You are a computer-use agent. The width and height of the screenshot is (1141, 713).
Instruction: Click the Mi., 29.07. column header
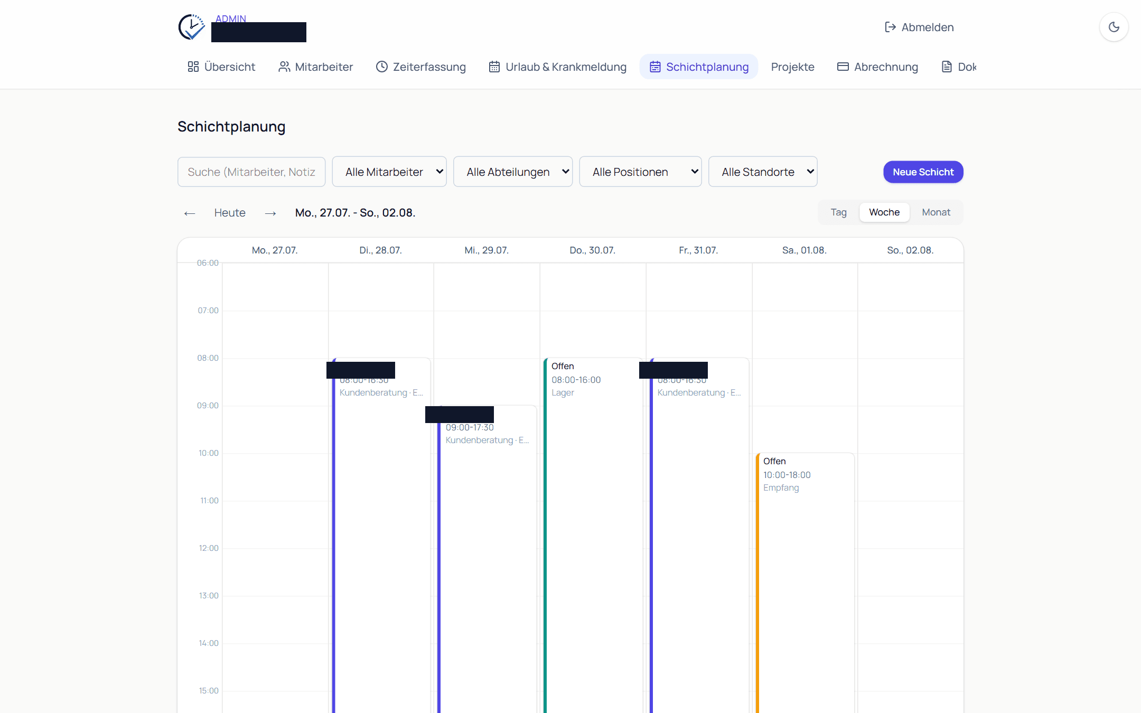click(487, 250)
